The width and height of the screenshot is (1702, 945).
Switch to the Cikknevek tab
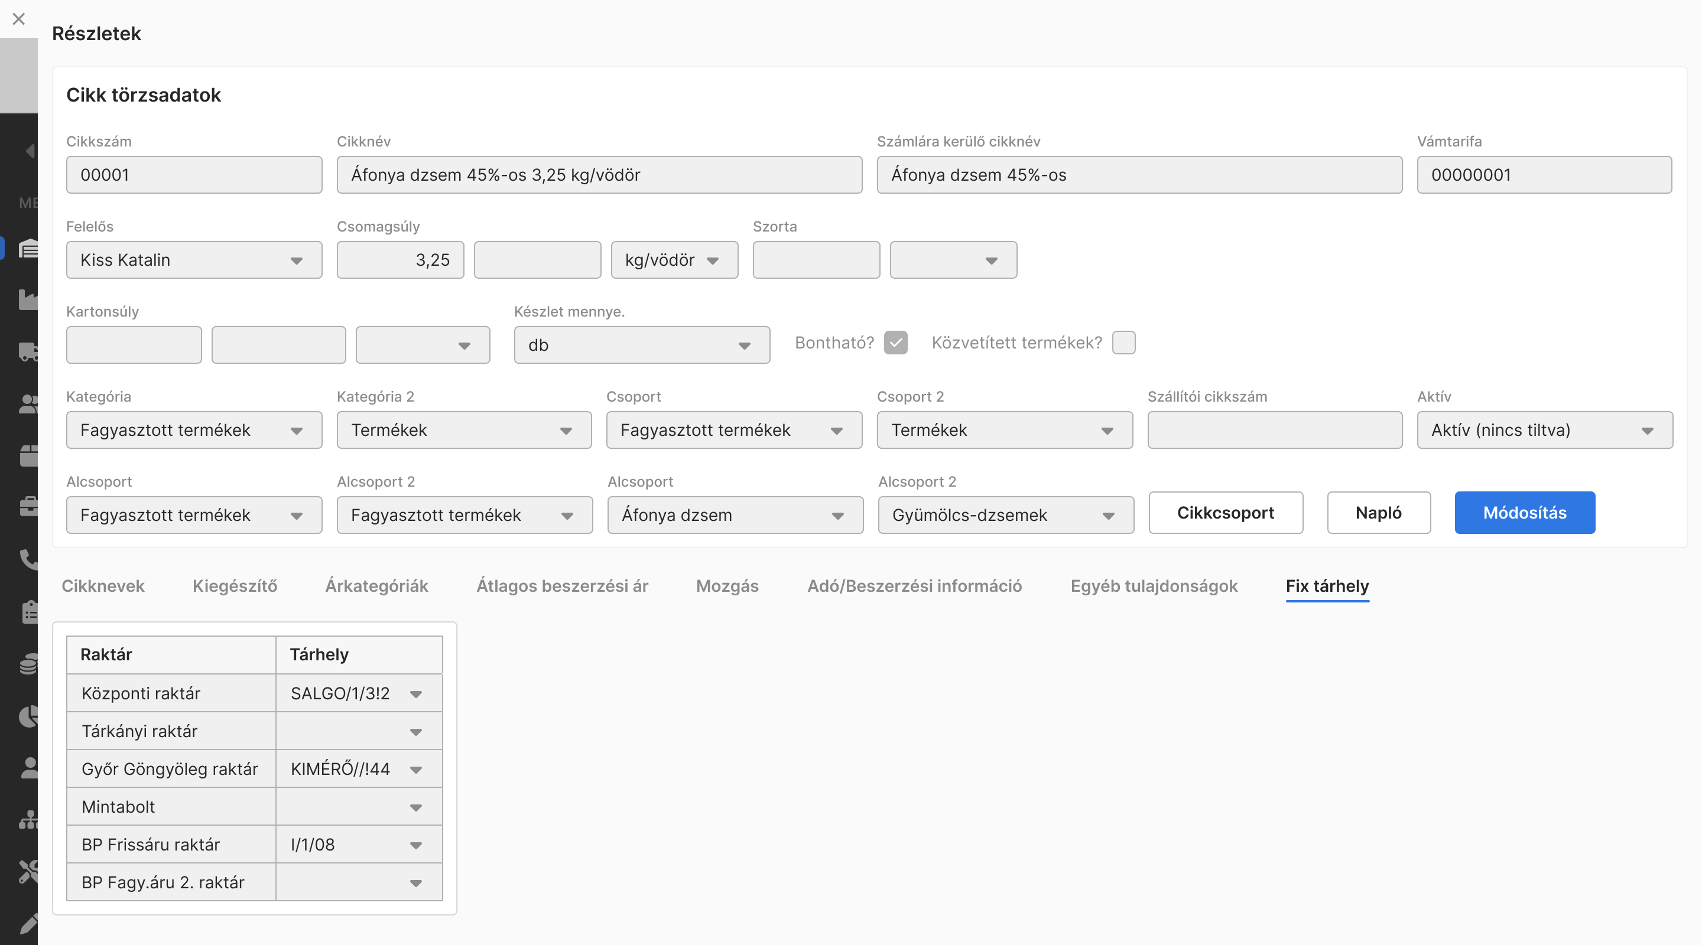coord(102,586)
